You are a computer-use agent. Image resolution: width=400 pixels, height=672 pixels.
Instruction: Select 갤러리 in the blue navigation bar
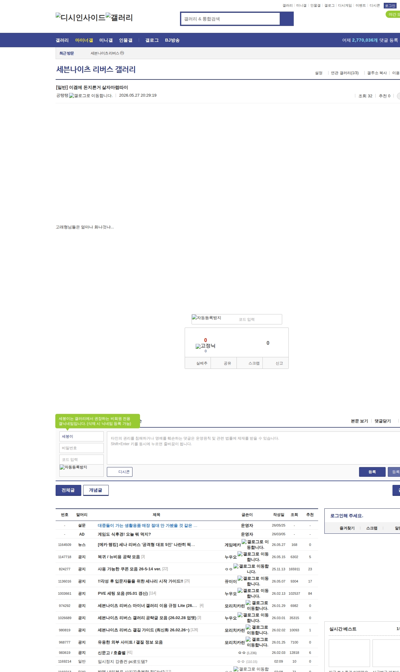[x=62, y=40]
